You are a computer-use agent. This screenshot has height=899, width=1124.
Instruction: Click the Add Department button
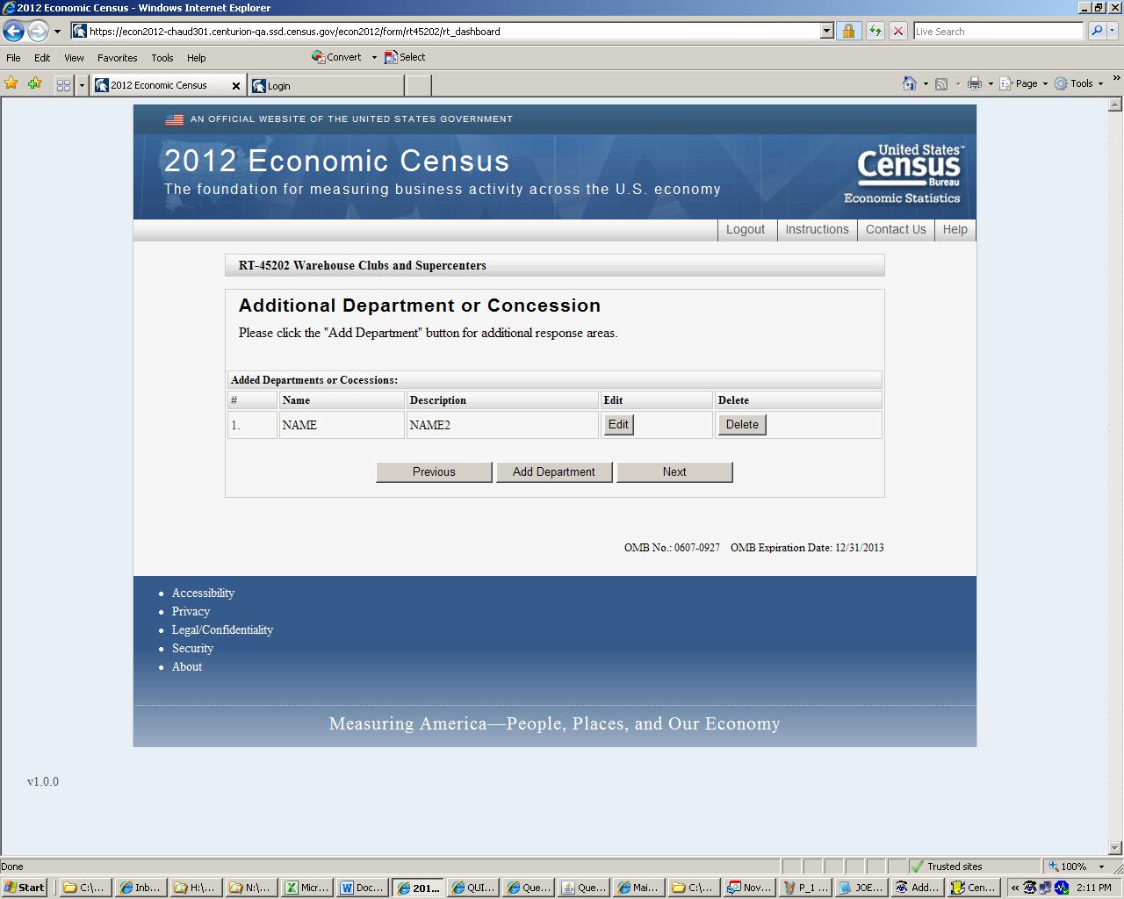tap(554, 472)
